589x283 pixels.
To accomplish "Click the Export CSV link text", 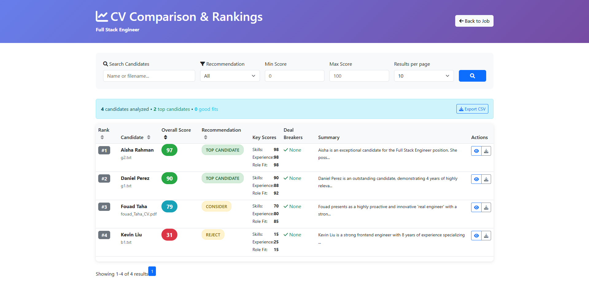I will coord(475,109).
